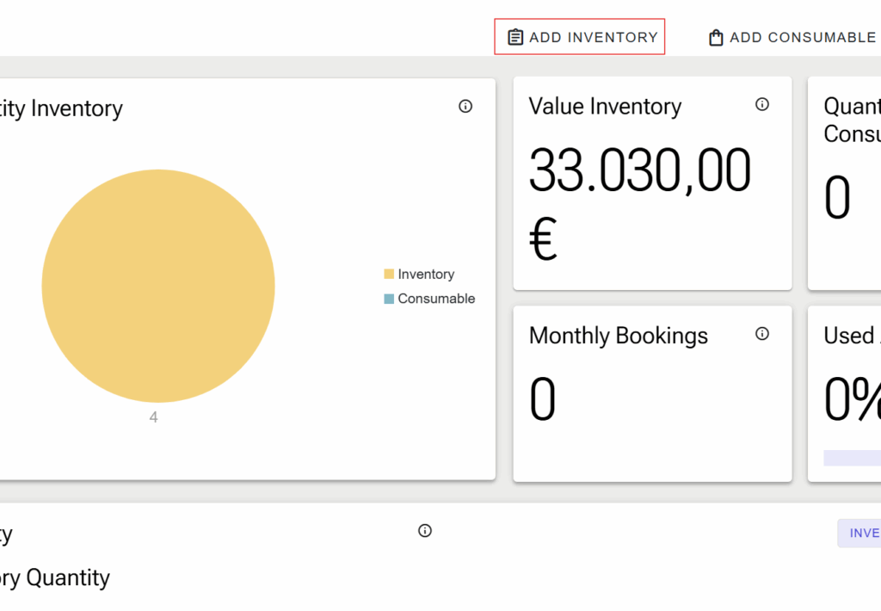Viewport: 881px width, 611px height.
Task: Hide the Inventory slice using its legend entry
Action: coord(420,274)
